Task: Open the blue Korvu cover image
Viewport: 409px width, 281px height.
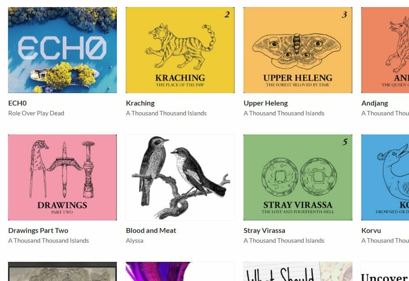Action: [385, 177]
